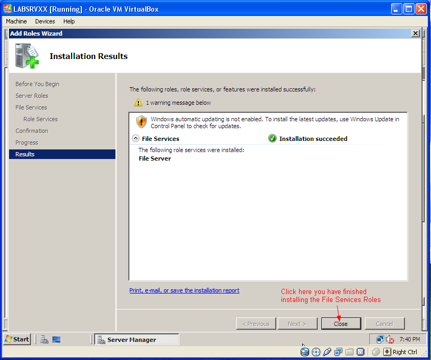This screenshot has width=431, height=360.
Task: Open the guest Start menu
Action: coord(17,339)
